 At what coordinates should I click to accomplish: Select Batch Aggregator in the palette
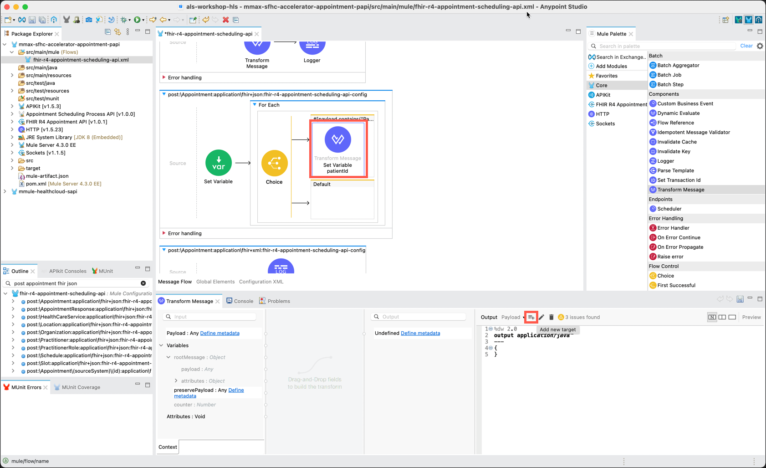[678, 65]
